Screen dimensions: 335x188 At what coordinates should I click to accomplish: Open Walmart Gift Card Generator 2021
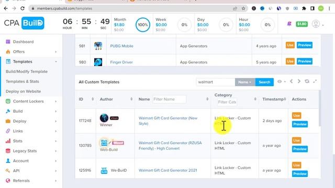point(167,170)
